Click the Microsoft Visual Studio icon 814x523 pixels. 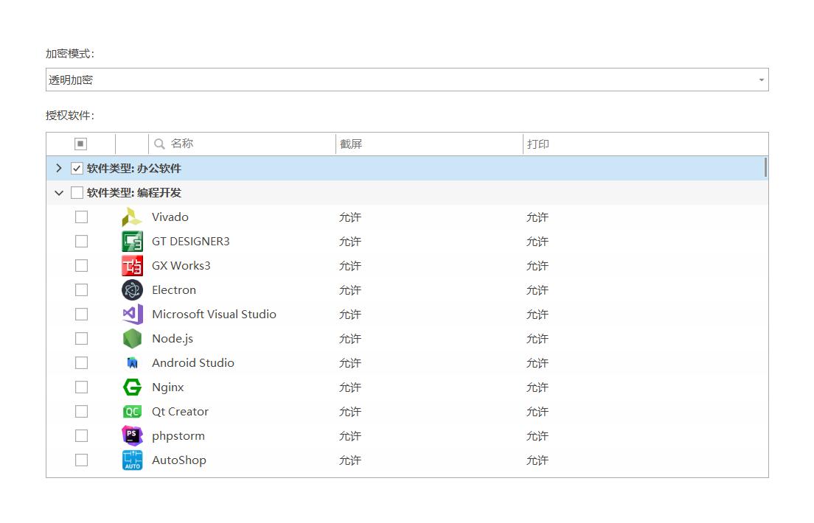132,315
